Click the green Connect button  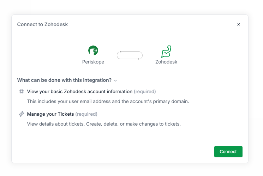click(x=228, y=151)
